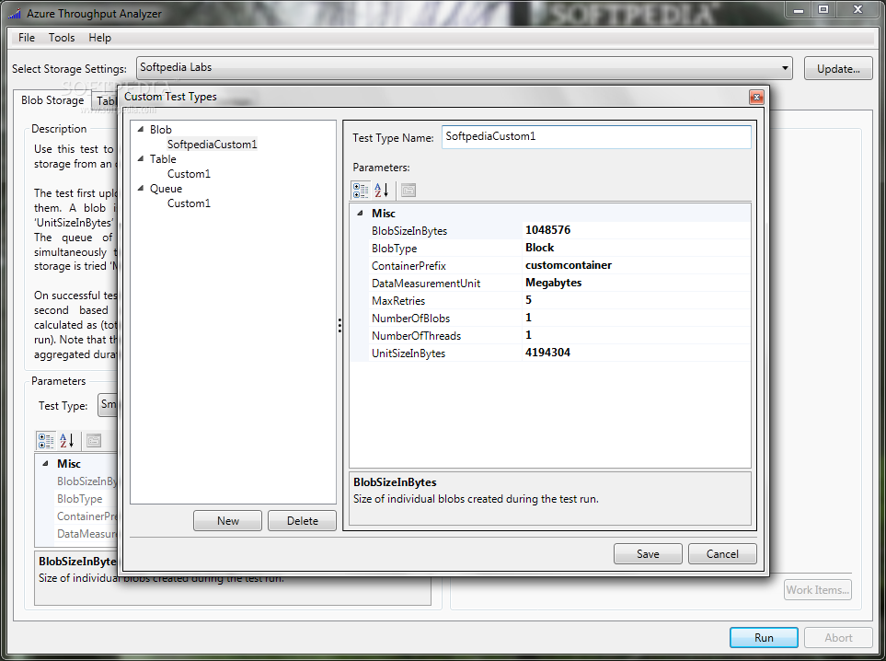Select Custom1 under Queue in tree
886x661 pixels.
pyautogui.click(x=189, y=203)
